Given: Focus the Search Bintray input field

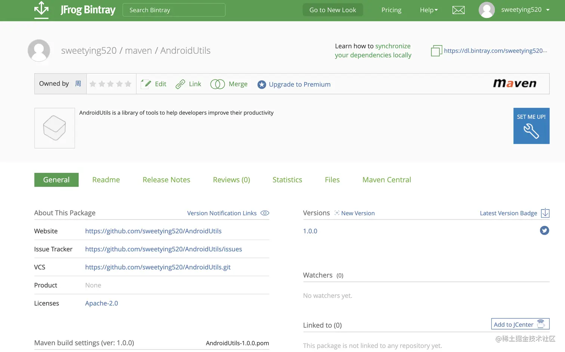Looking at the screenshot, I should 174,10.
